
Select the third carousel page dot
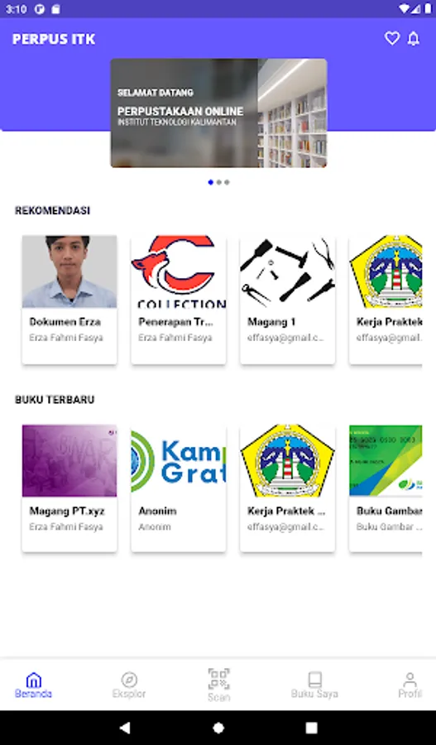(227, 182)
